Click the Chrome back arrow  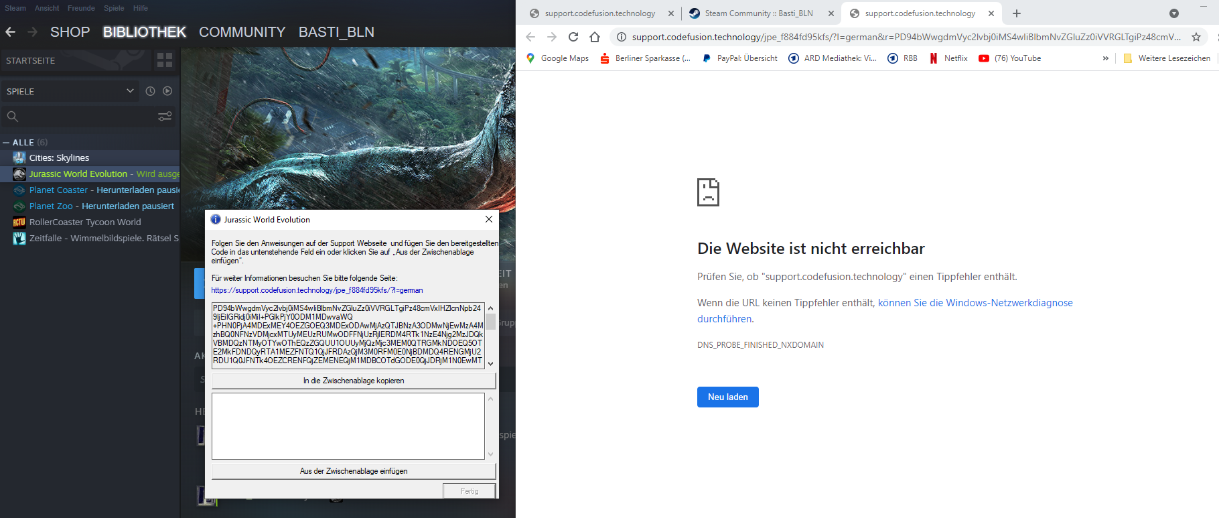point(530,37)
